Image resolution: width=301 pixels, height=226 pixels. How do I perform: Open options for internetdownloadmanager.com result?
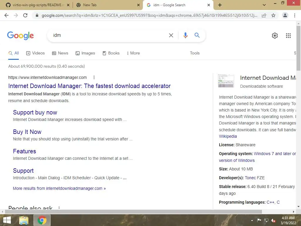(94, 77)
